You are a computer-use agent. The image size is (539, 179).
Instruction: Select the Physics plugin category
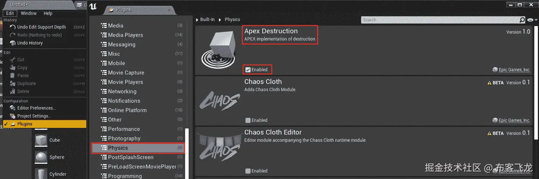click(138, 148)
